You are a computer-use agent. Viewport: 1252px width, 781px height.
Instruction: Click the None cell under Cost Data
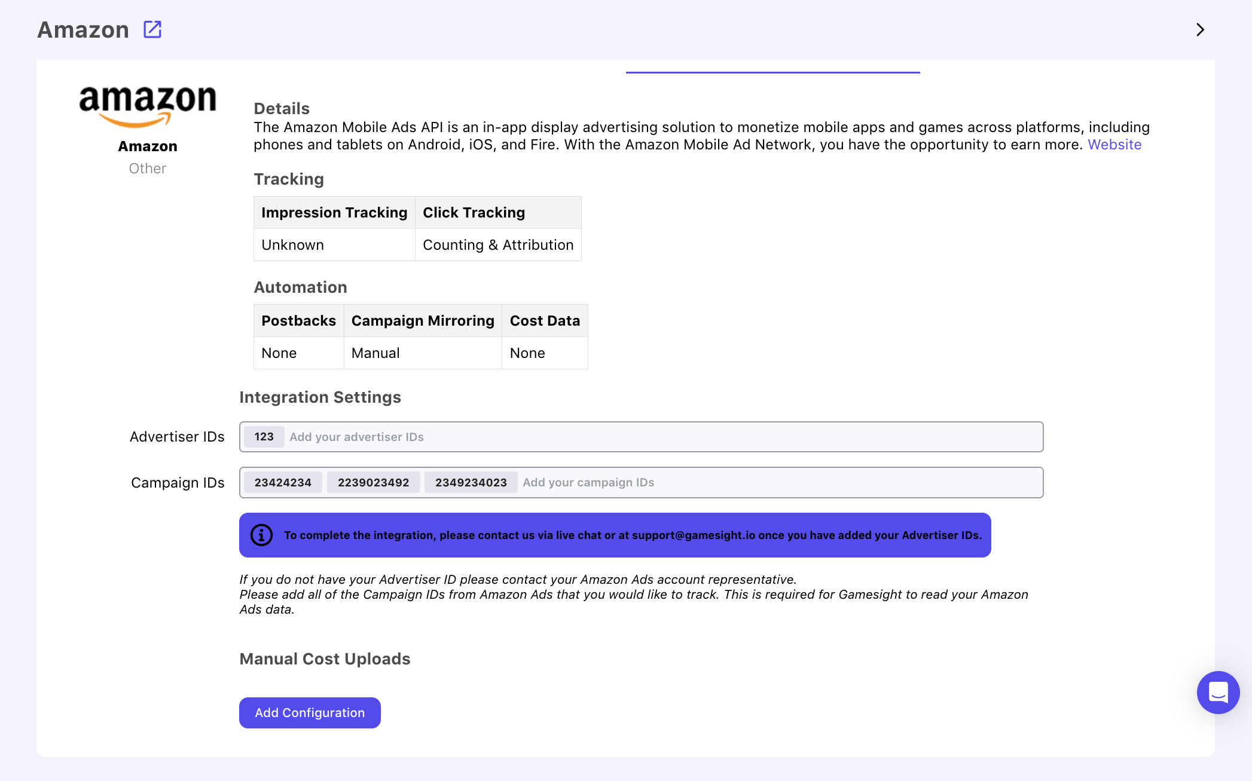[545, 353]
